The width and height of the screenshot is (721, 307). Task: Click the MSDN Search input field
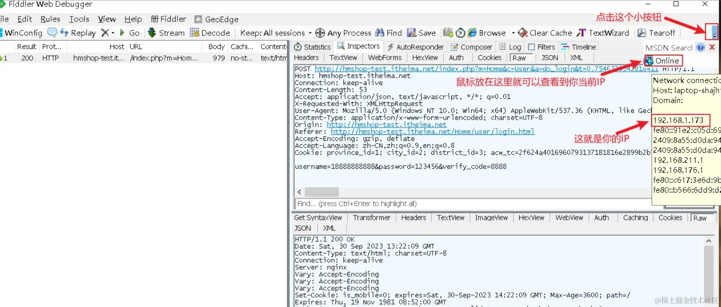(669, 47)
